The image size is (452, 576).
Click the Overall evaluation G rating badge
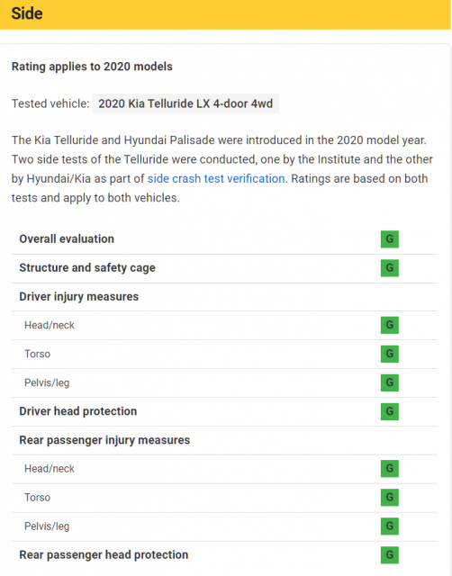pos(390,239)
